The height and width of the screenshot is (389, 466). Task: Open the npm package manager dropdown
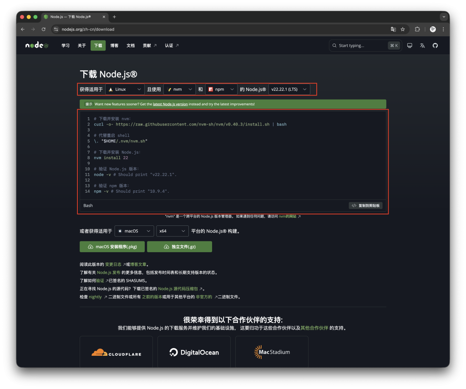tap(222, 90)
